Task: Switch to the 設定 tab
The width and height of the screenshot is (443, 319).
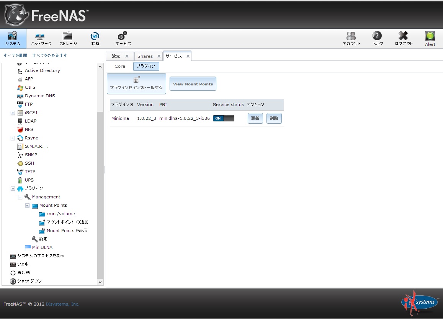Action: point(116,56)
